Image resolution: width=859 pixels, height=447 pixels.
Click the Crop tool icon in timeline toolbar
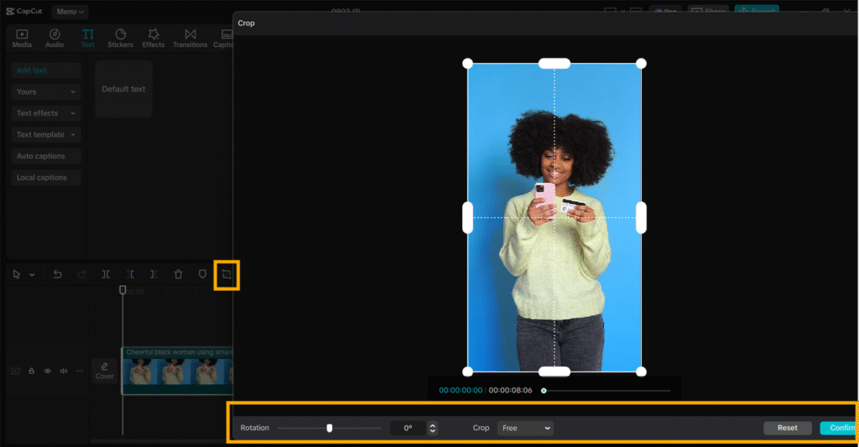(x=226, y=274)
